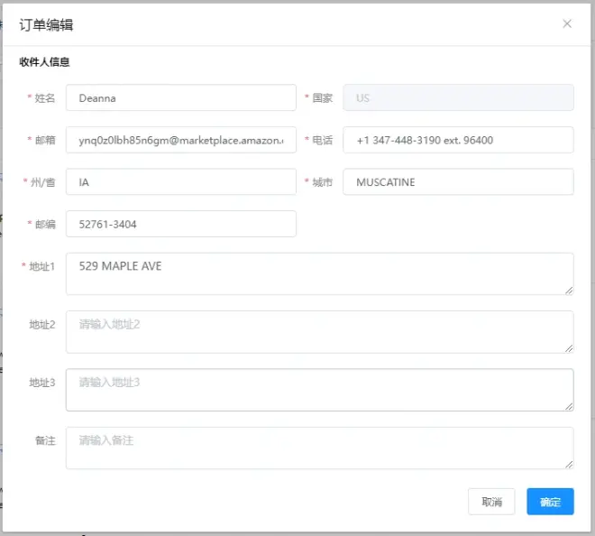Focus the 邮箱 email input field

coord(180,140)
